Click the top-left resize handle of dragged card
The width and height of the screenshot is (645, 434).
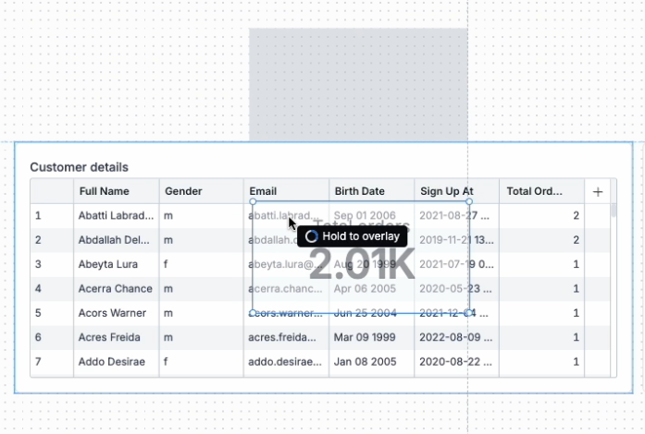[253, 201]
